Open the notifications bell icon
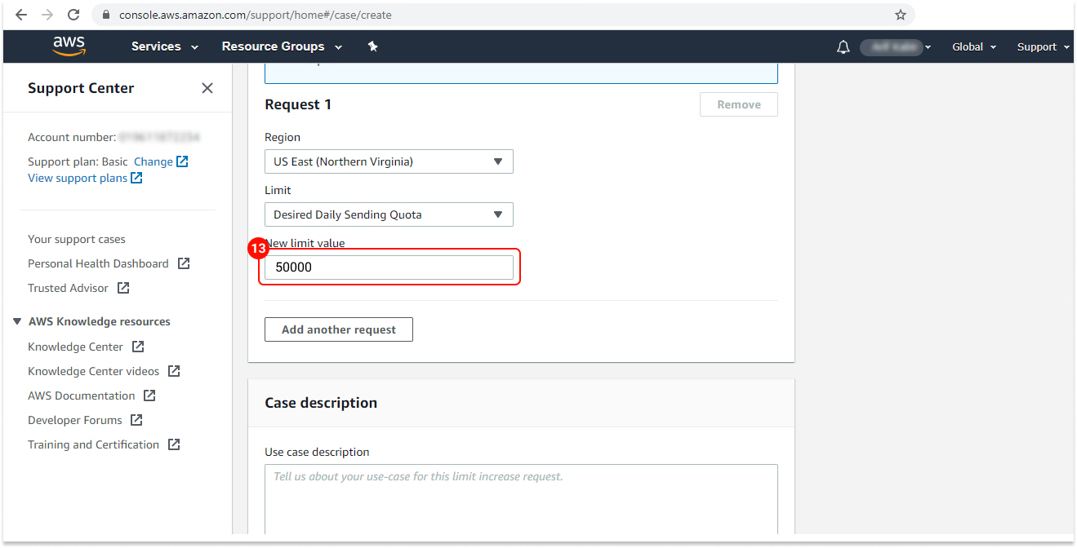This screenshot has height=548, width=1077. [843, 47]
